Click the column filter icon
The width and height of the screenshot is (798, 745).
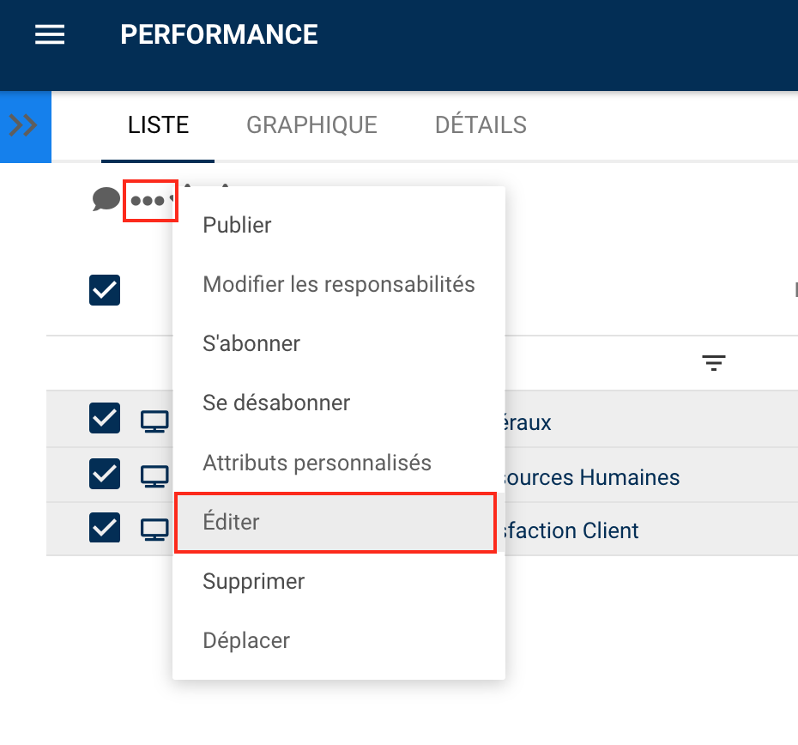click(714, 363)
